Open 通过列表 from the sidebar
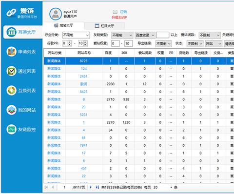Viewport: 234px width, 194px height. coord(21,71)
